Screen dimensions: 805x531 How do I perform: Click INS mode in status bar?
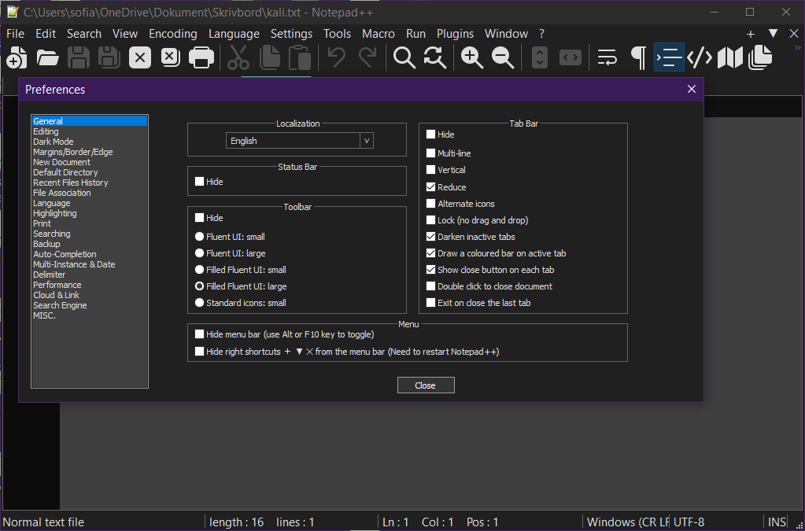[x=777, y=522]
